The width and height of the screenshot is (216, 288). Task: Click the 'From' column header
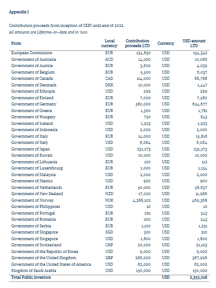coord(16,43)
